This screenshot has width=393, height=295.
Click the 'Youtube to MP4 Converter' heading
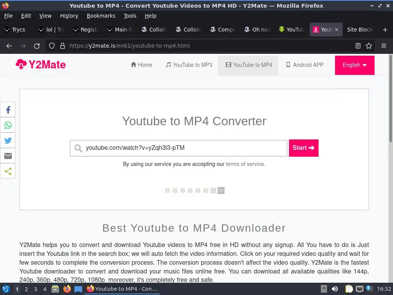(x=194, y=121)
